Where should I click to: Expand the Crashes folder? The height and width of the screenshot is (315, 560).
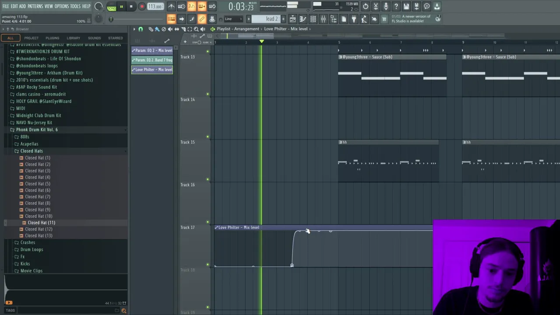click(x=28, y=242)
